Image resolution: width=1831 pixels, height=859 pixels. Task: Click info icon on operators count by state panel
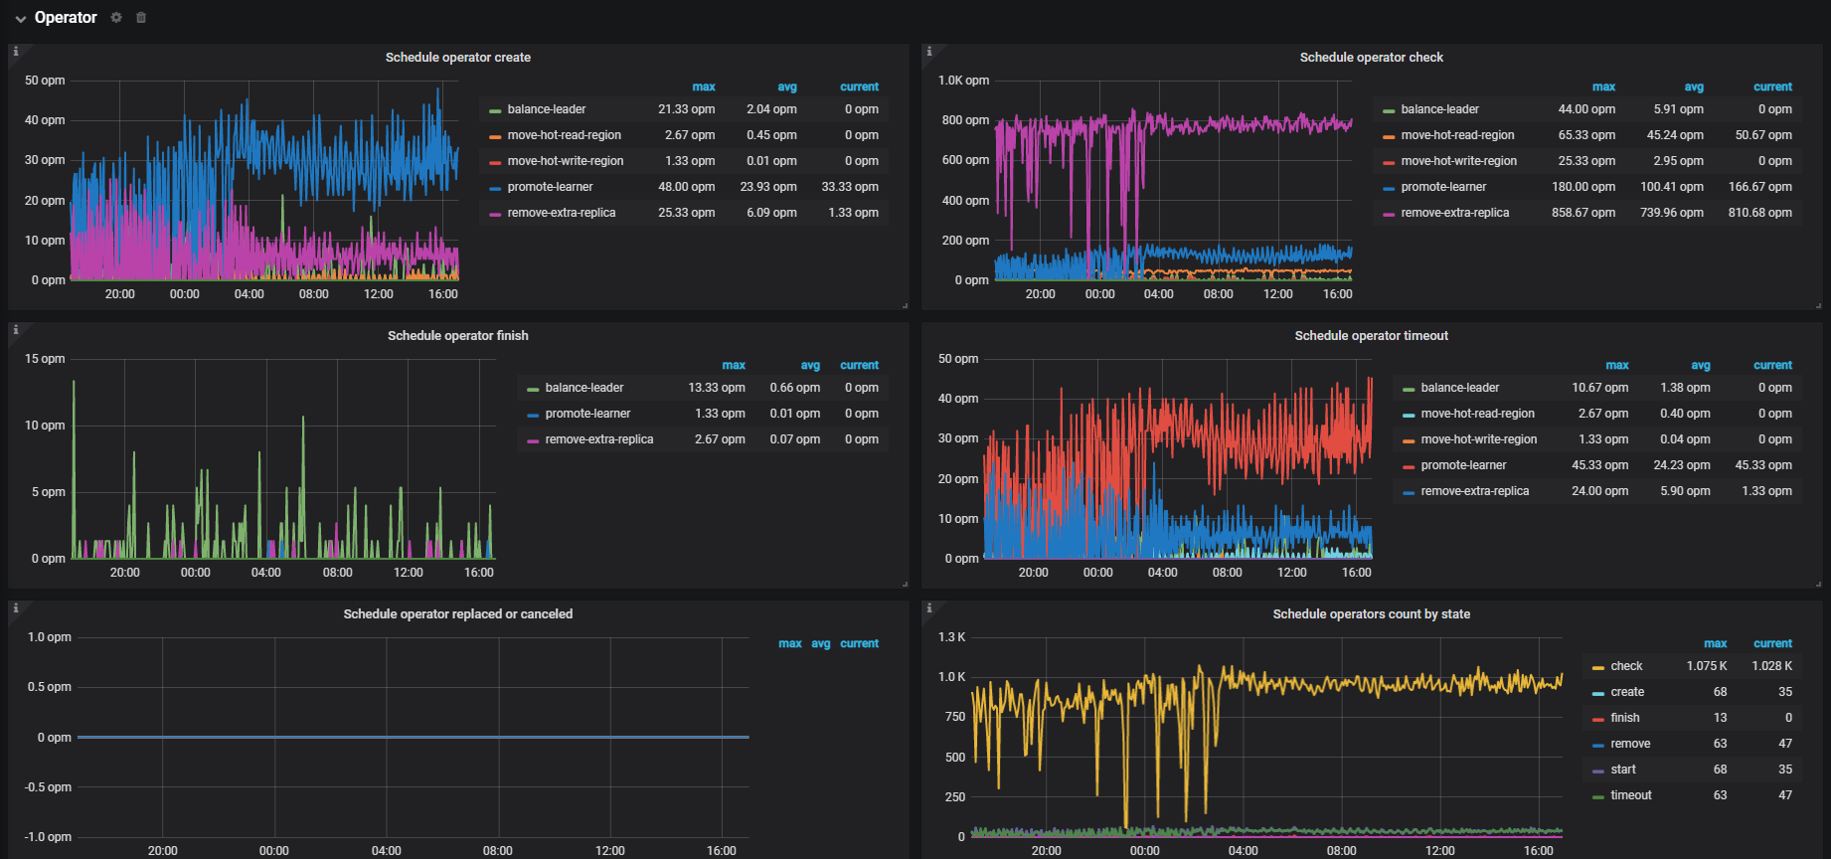coord(929,608)
